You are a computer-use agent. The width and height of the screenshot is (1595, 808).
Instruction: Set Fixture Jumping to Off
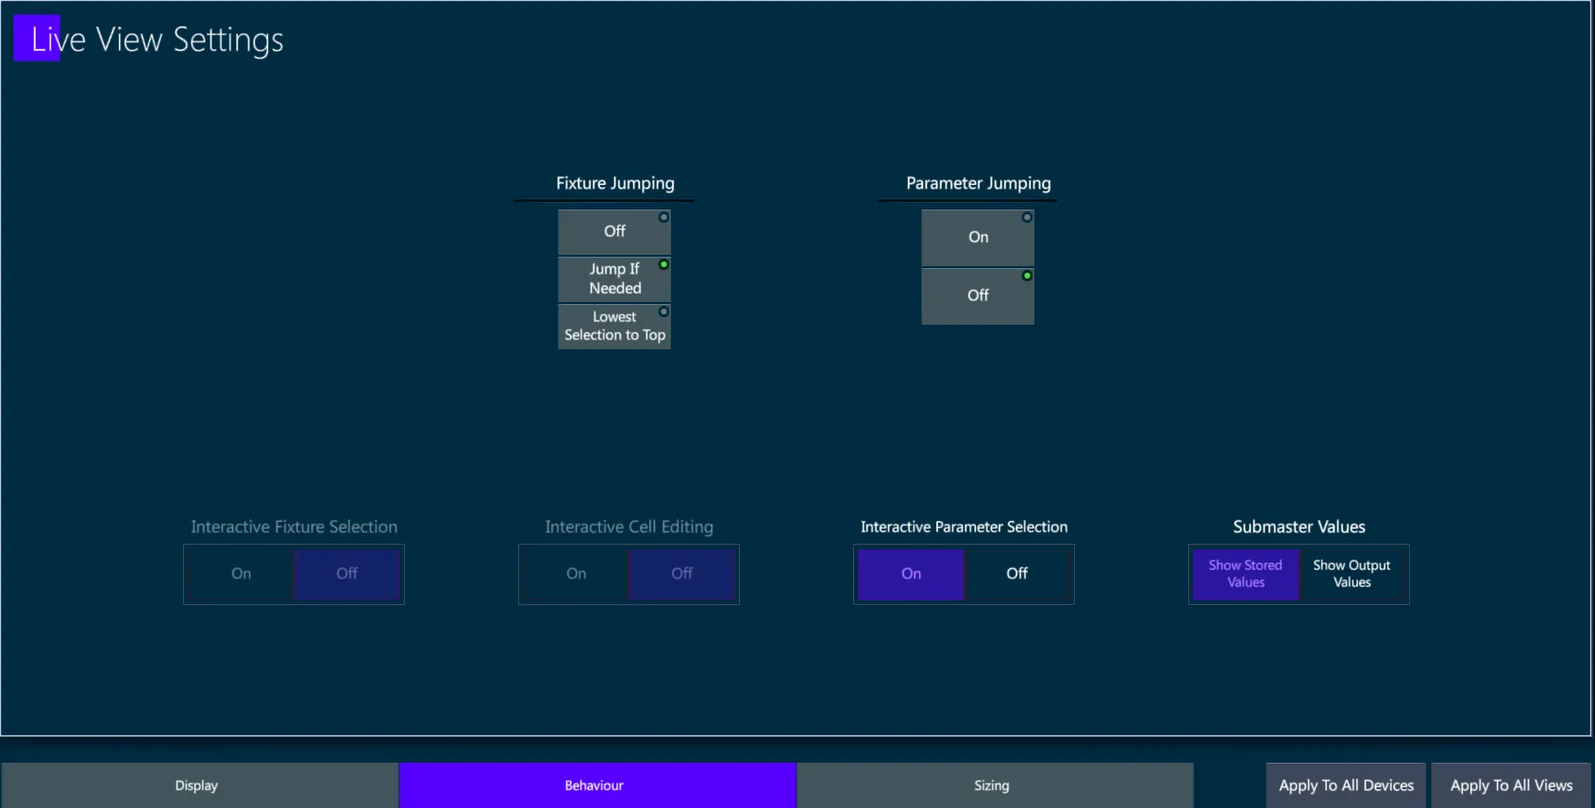614,231
